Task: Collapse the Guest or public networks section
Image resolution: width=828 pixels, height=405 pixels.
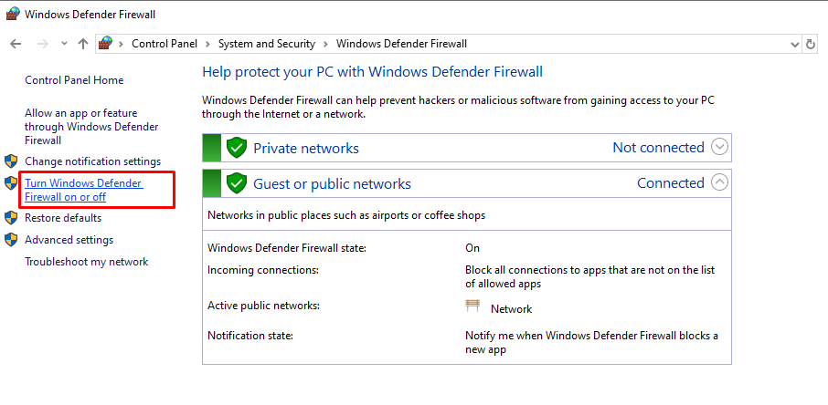Action: click(x=720, y=182)
